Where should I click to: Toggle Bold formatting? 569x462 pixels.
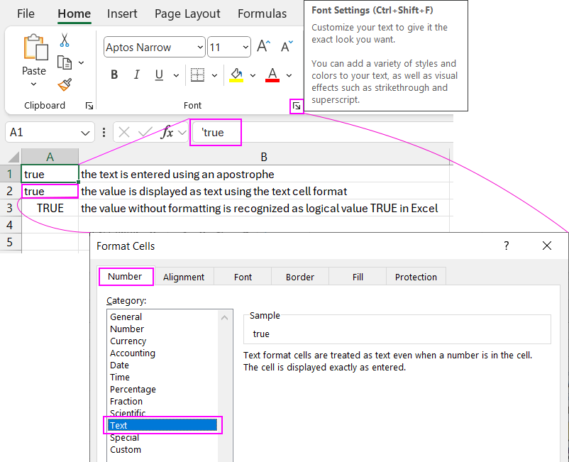click(114, 75)
